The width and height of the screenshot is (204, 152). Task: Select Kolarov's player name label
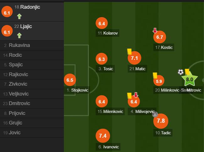[108, 33]
